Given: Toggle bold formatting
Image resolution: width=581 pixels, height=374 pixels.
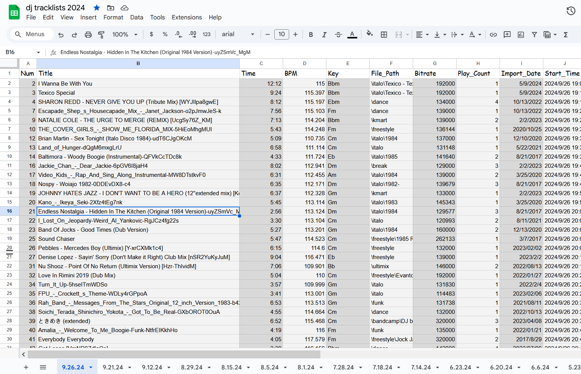Looking at the screenshot, I should pos(310,34).
